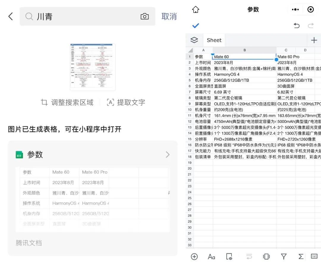
Task: Open the 参数 sheet card title
Action: point(35,154)
